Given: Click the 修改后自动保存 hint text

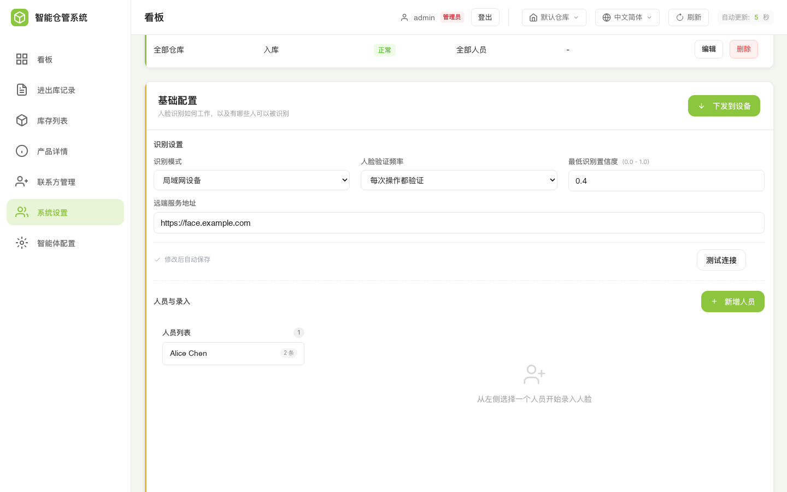Looking at the screenshot, I should tap(187, 260).
